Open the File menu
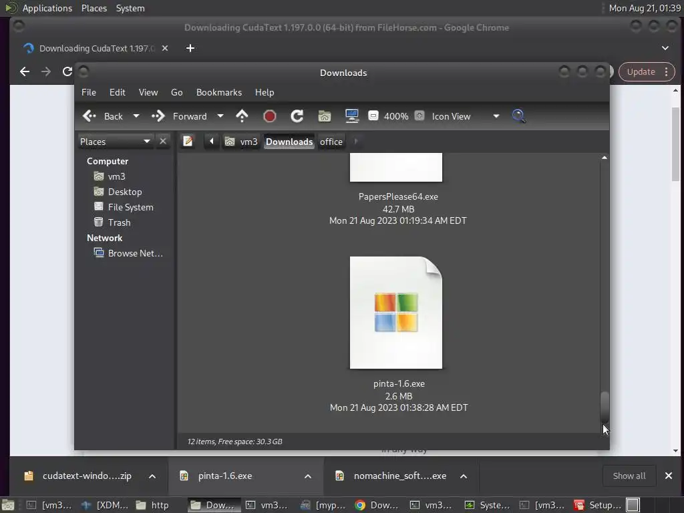Viewport: 684px width, 513px height. pos(89,92)
